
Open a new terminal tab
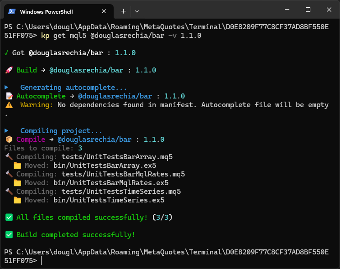point(123,11)
